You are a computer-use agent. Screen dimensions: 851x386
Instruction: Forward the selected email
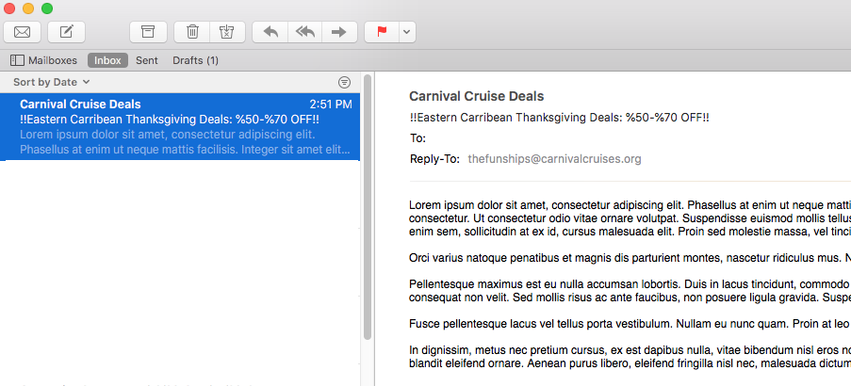coord(337,32)
